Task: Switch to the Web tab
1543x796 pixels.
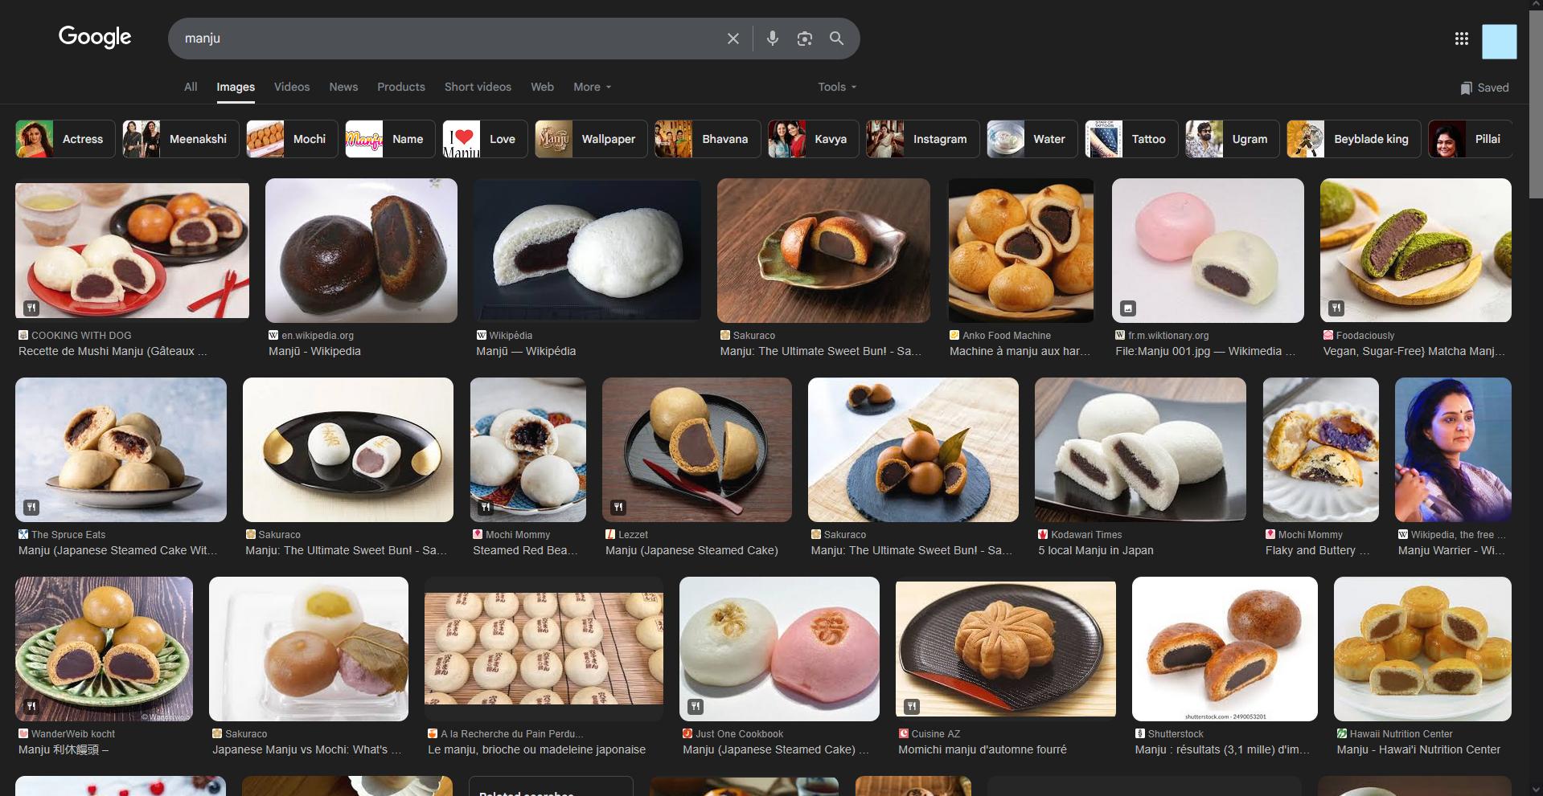Action: (542, 87)
